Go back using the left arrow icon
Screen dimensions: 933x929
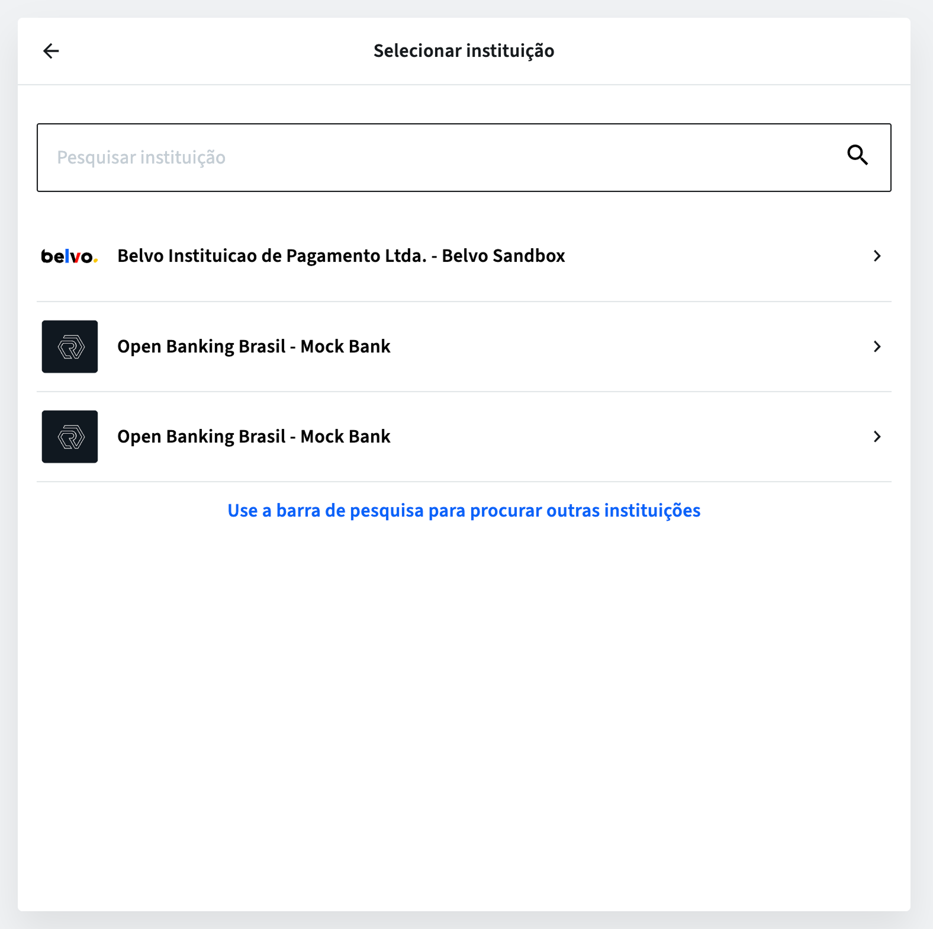[51, 51]
